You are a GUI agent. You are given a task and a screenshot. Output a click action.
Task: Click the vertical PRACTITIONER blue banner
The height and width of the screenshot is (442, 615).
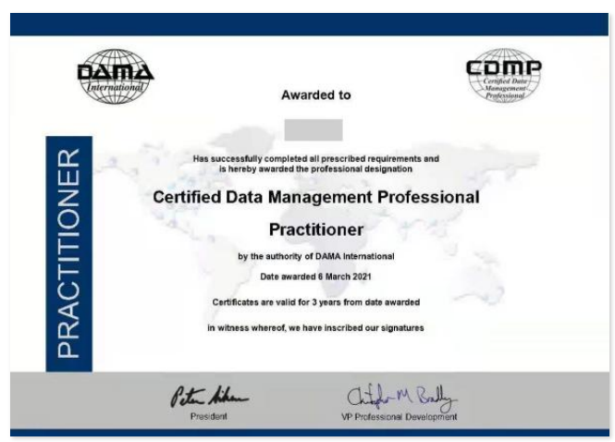[x=69, y=253]
